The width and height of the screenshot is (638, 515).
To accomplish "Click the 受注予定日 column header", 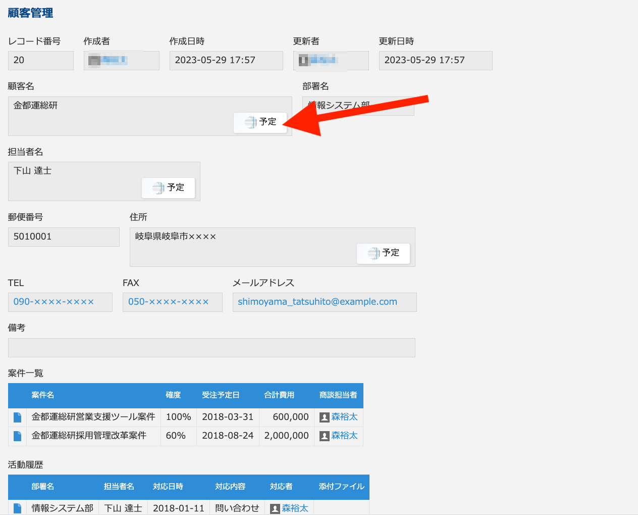I will [221, 395].
